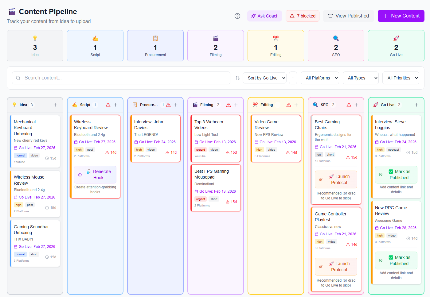Mark New RPG Game Review as published
The image size is (430, 297).
coord(396,260)
